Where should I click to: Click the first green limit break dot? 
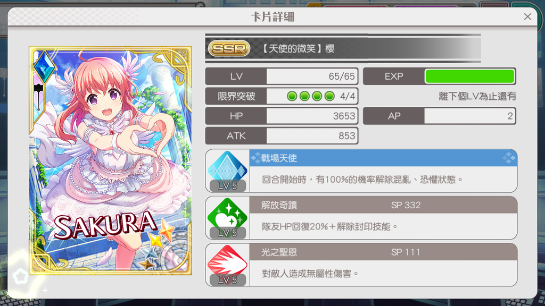click(292, 96)
